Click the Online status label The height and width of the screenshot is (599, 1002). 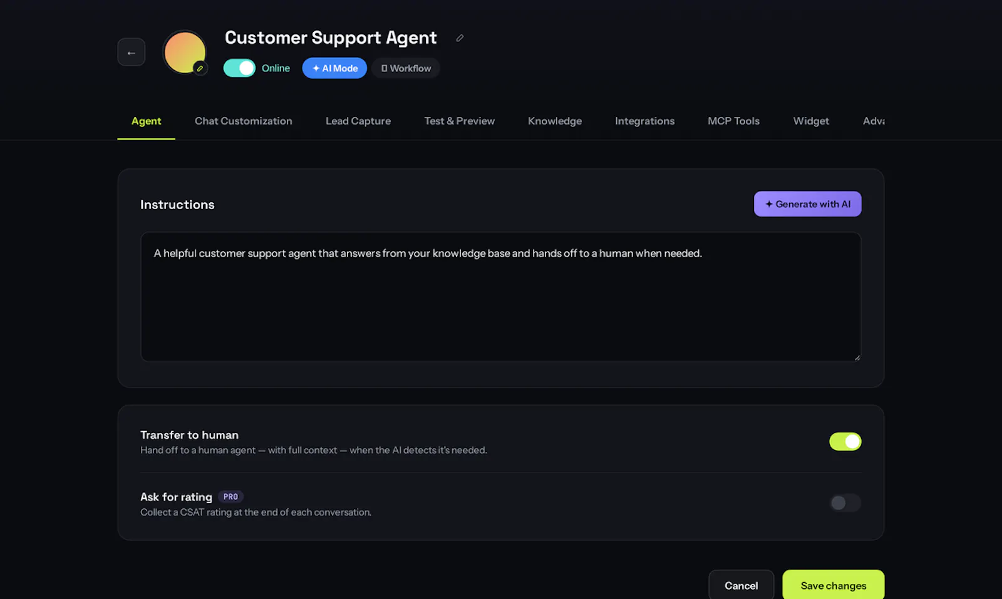276,68
